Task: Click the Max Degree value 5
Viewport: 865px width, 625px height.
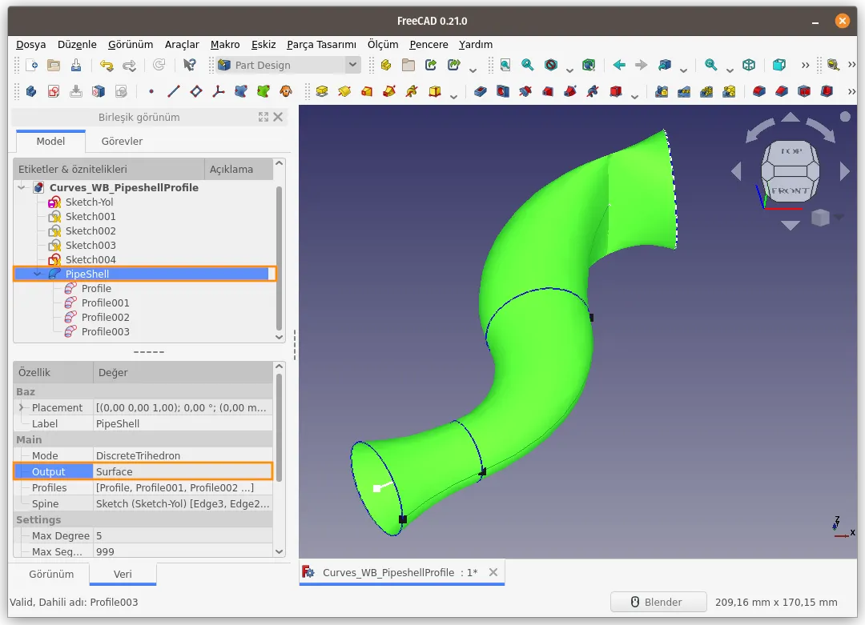Action: [183, 535]
